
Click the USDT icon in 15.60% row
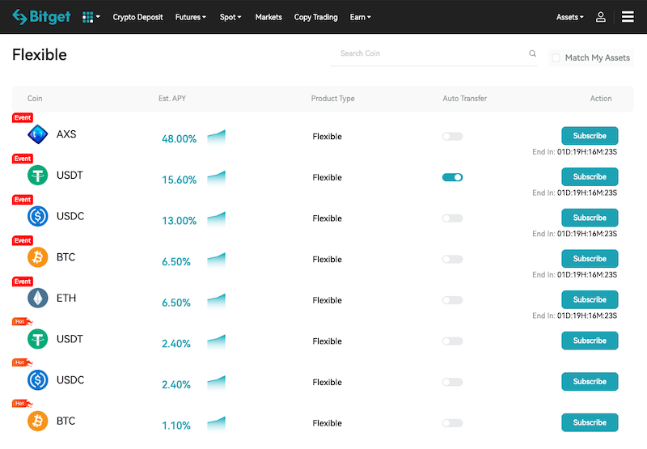[37, 175]
